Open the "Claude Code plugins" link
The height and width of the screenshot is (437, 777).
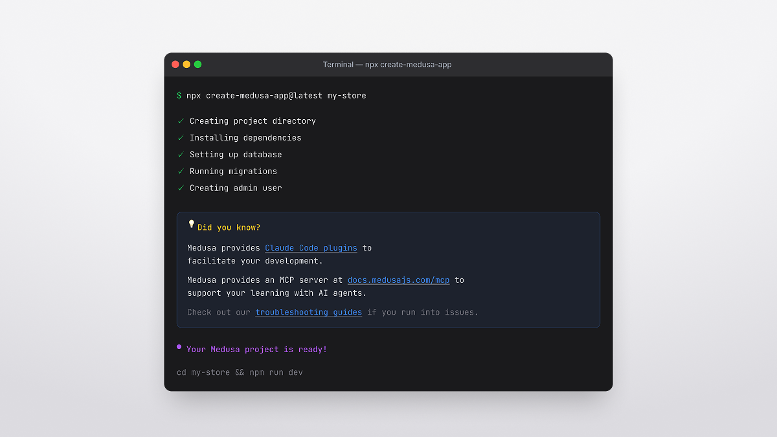[311, 247]
